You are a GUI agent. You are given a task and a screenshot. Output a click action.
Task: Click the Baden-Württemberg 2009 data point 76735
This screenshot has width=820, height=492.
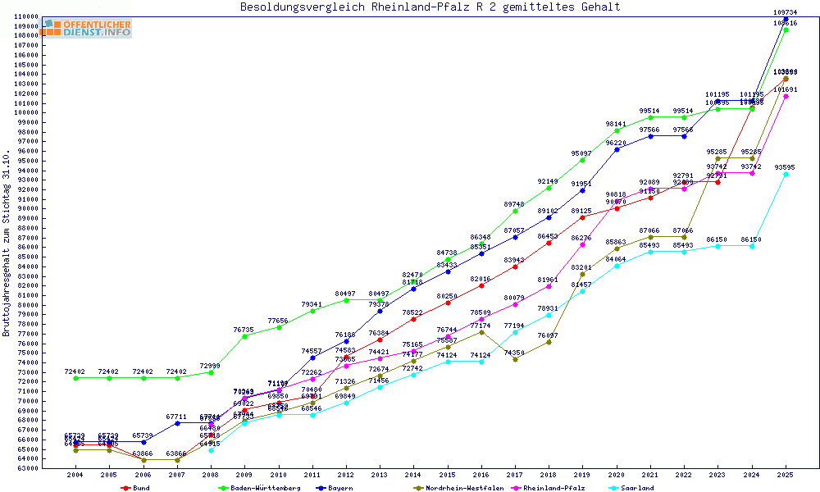pyautogui.click(x=244, y=336)
